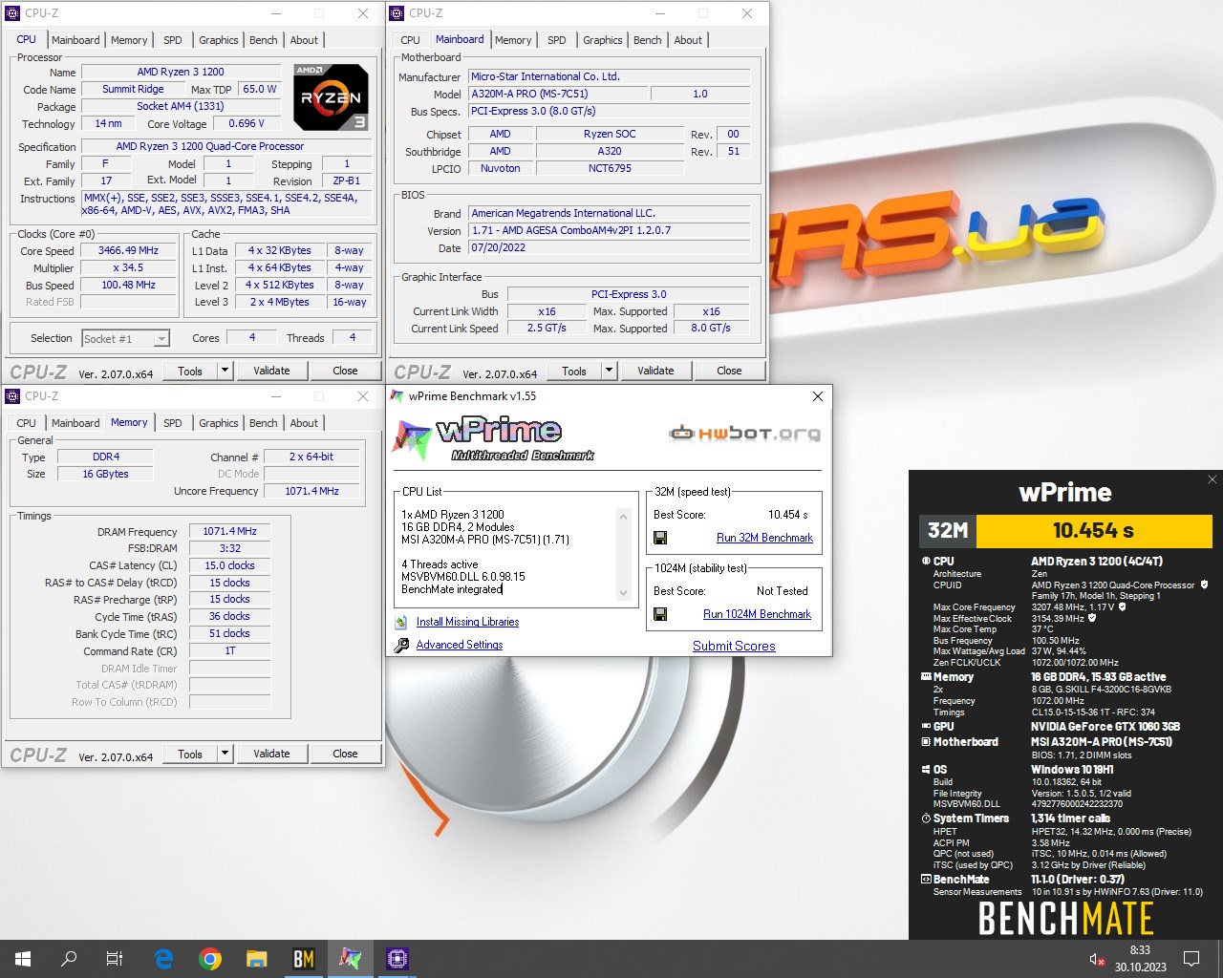This screenshot has height=978, width=1223.
Task: Open the Graphics tab in the Mainboard window
Action: [x=603, y=40]
